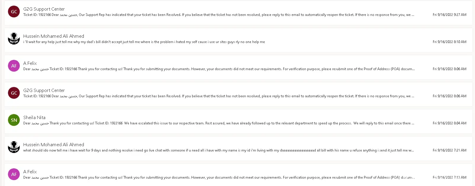Open the 'what should ido now' message preview

point(218,150)
